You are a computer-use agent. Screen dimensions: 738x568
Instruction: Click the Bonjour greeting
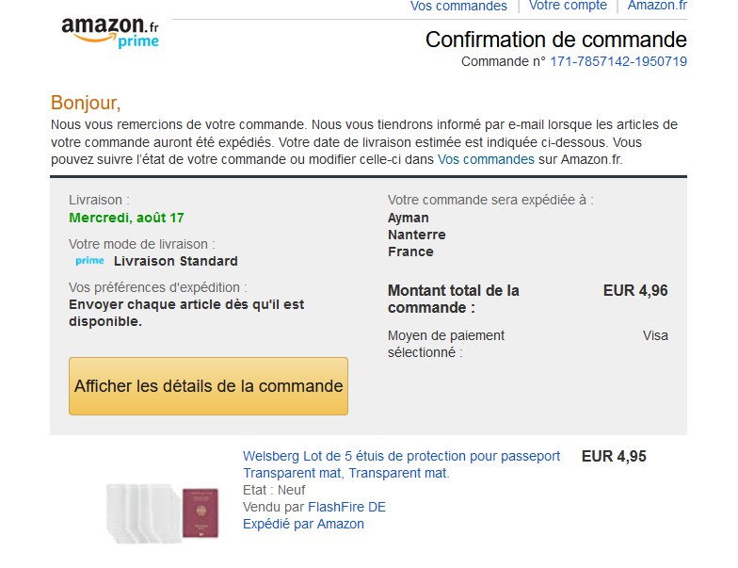86,103
